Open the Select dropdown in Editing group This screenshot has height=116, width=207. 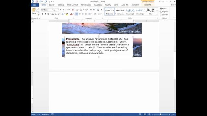click(164, 15)
